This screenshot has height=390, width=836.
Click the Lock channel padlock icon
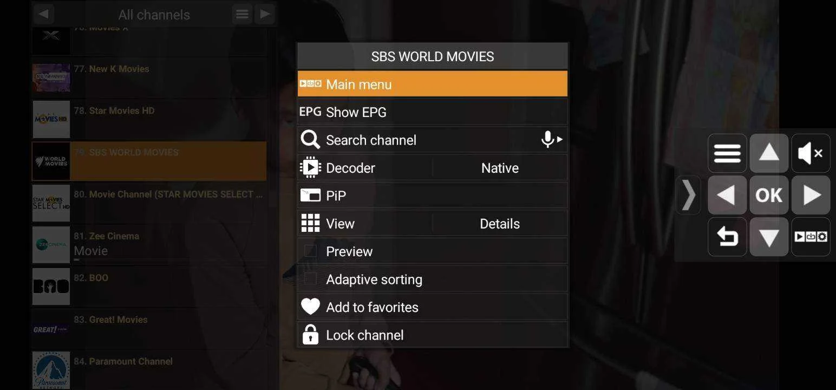[310, 335]
